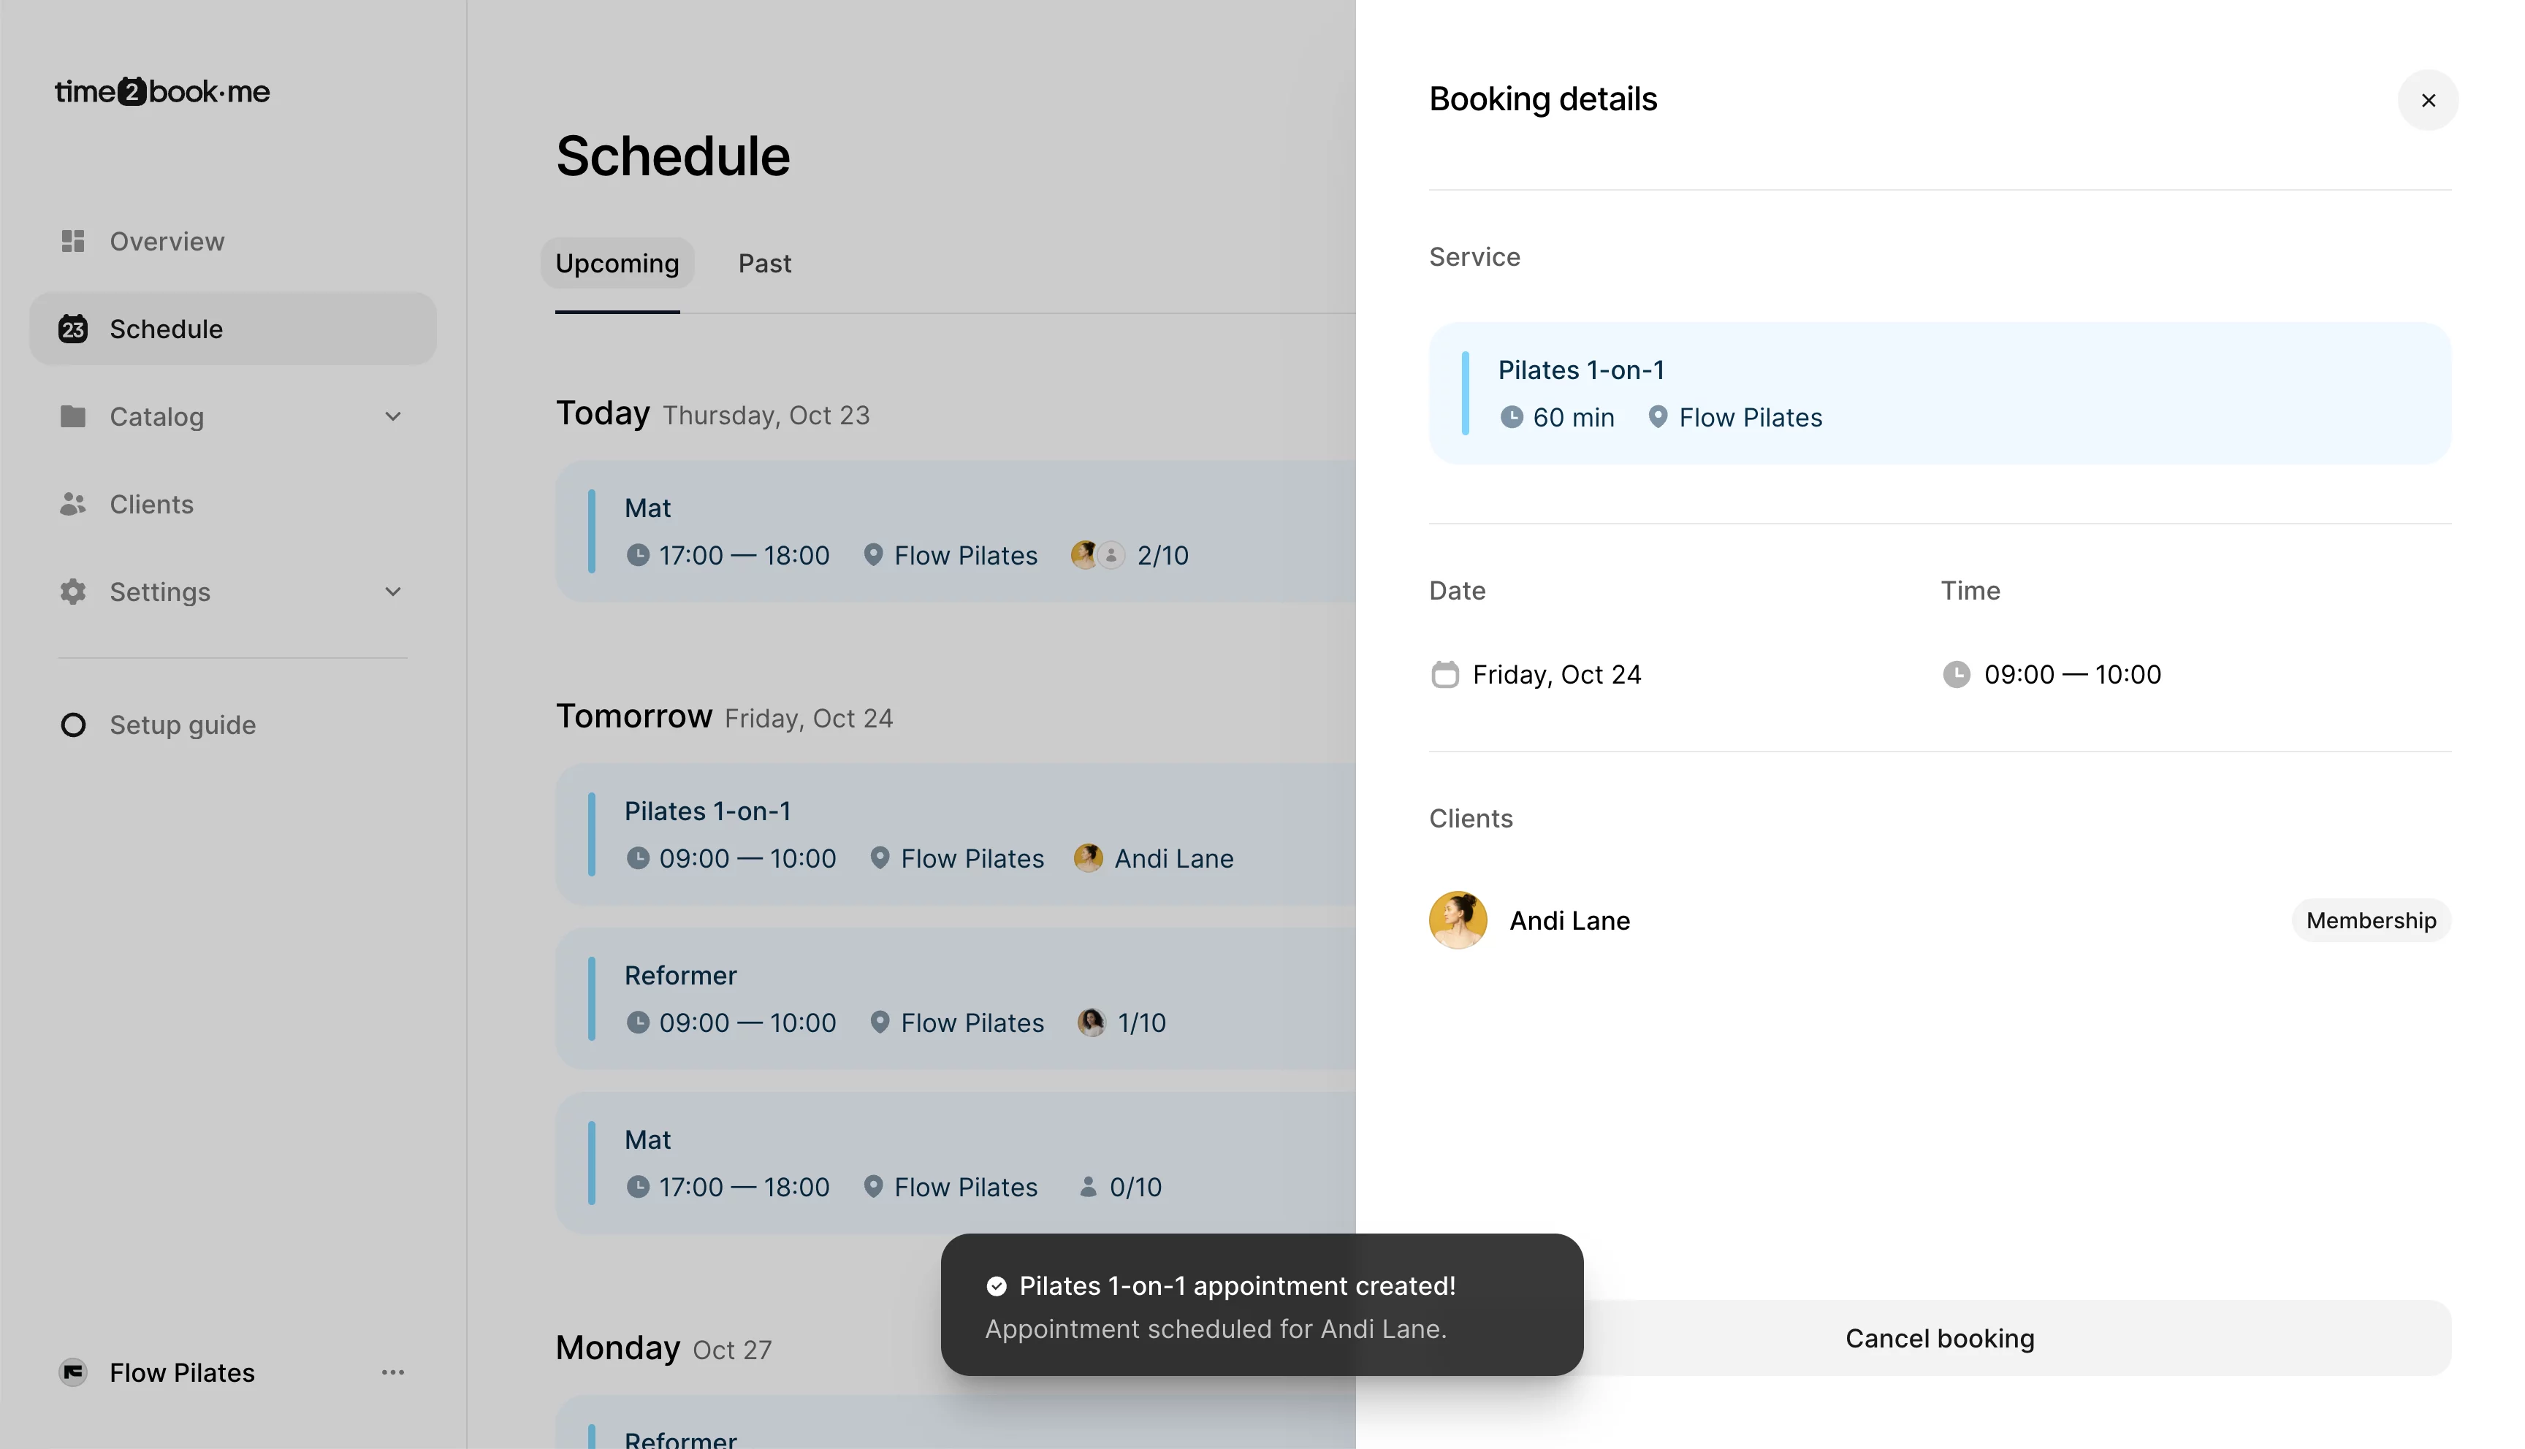
Task: Open the three-dots menu beside Flow Pilates
Action: pyautogui.click(x=392, y=1372)
